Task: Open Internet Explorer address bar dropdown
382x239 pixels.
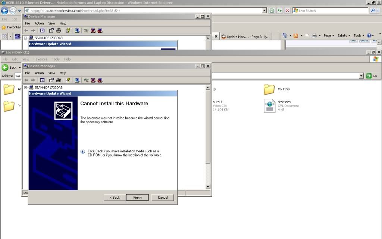Action: click(x=264, y=10)
